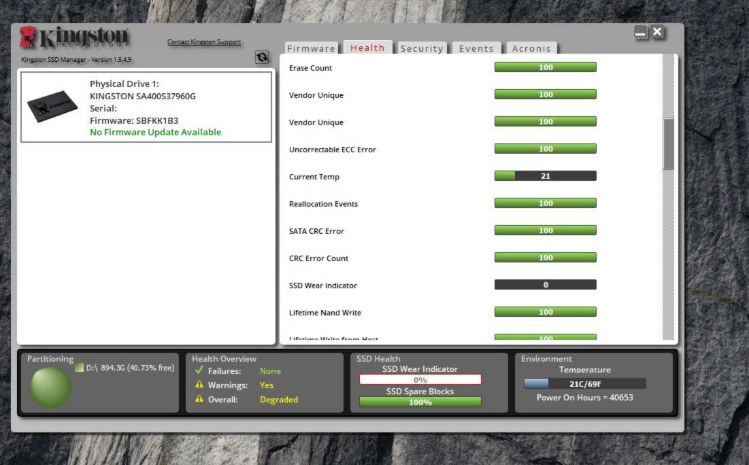Click the D:\ 894.3G partition label
749x465 pixels.
click(x=130, y=368)
